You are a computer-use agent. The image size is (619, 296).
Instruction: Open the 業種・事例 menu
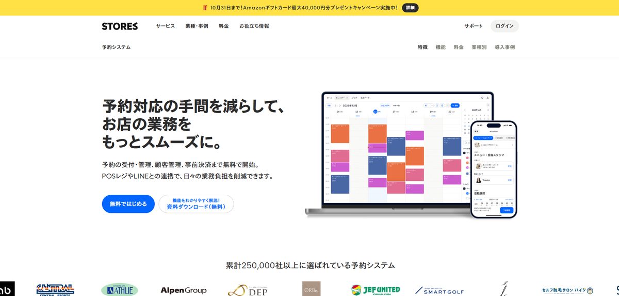197,26
